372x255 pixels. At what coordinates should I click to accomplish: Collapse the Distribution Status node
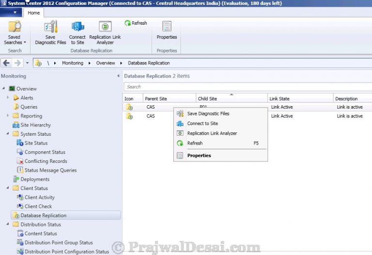tap(8, 224)
